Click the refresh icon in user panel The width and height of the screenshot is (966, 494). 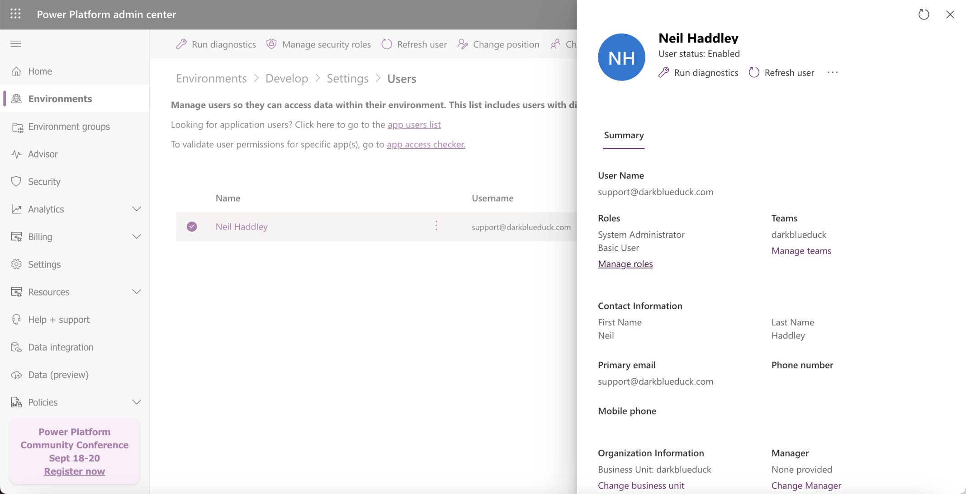click(x=924, y=14)
